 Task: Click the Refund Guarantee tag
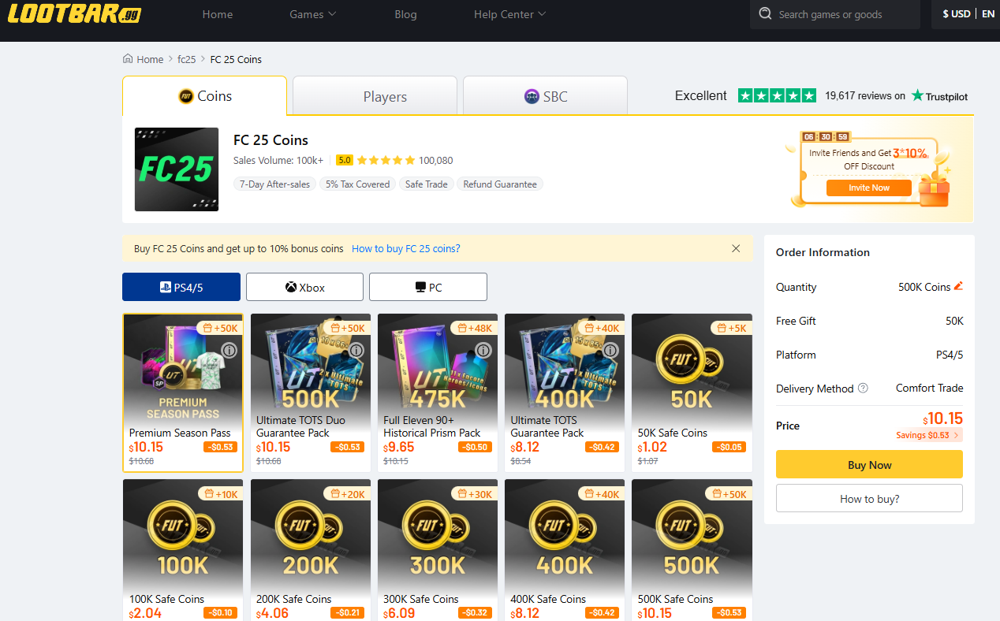coord(500,184)
